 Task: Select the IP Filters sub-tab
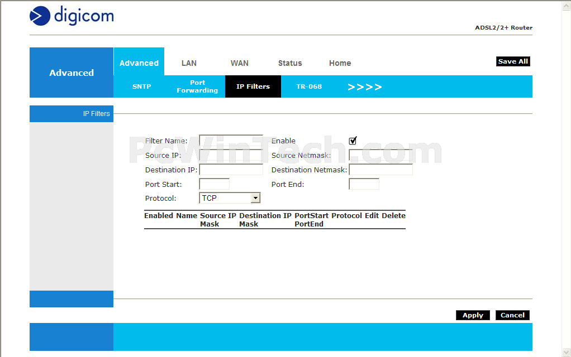pos(253,86)
